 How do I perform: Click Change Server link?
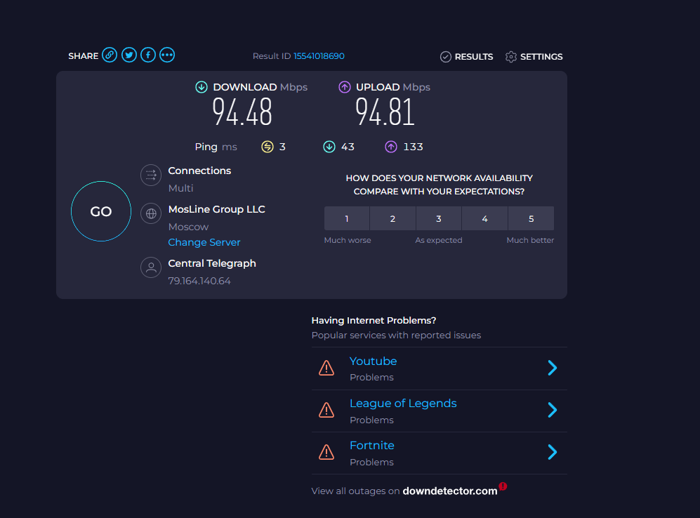[x=204, y=242]
